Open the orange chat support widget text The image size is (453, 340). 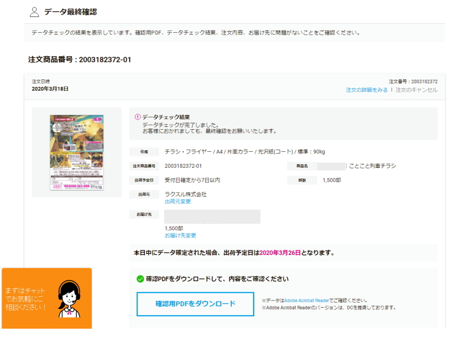click(x=25, y=299)
